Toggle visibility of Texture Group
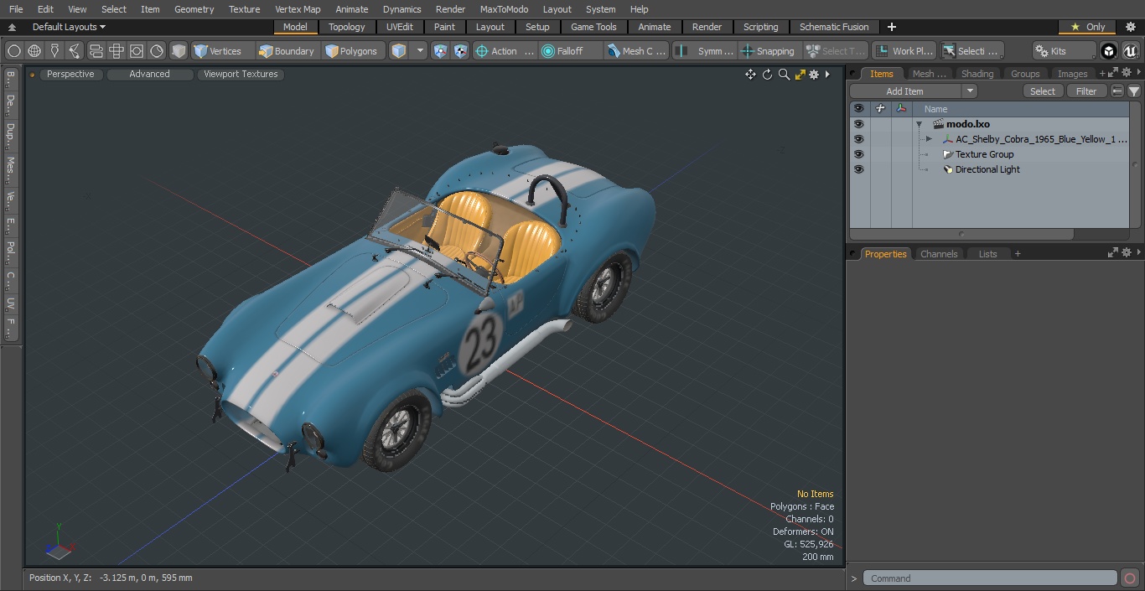Screen dimensions: 1145x591 pos(858,154)
